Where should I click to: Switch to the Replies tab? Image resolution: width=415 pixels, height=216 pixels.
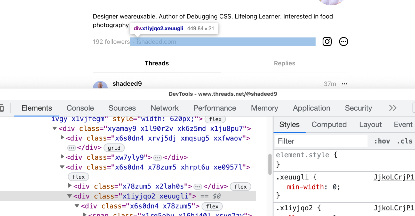point(284,63)
